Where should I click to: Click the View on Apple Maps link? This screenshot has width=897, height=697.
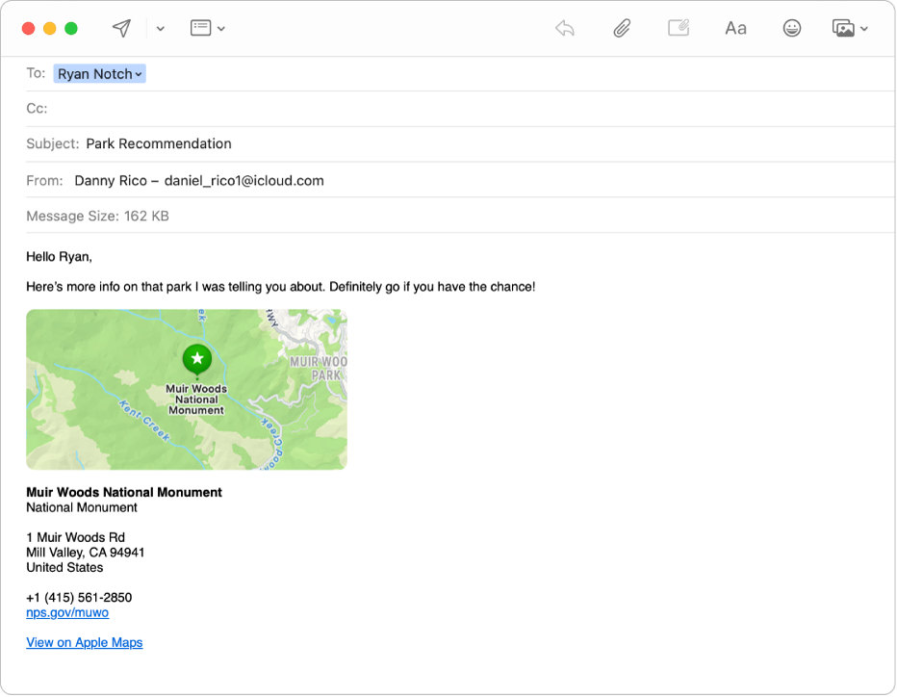pos(84,642)
